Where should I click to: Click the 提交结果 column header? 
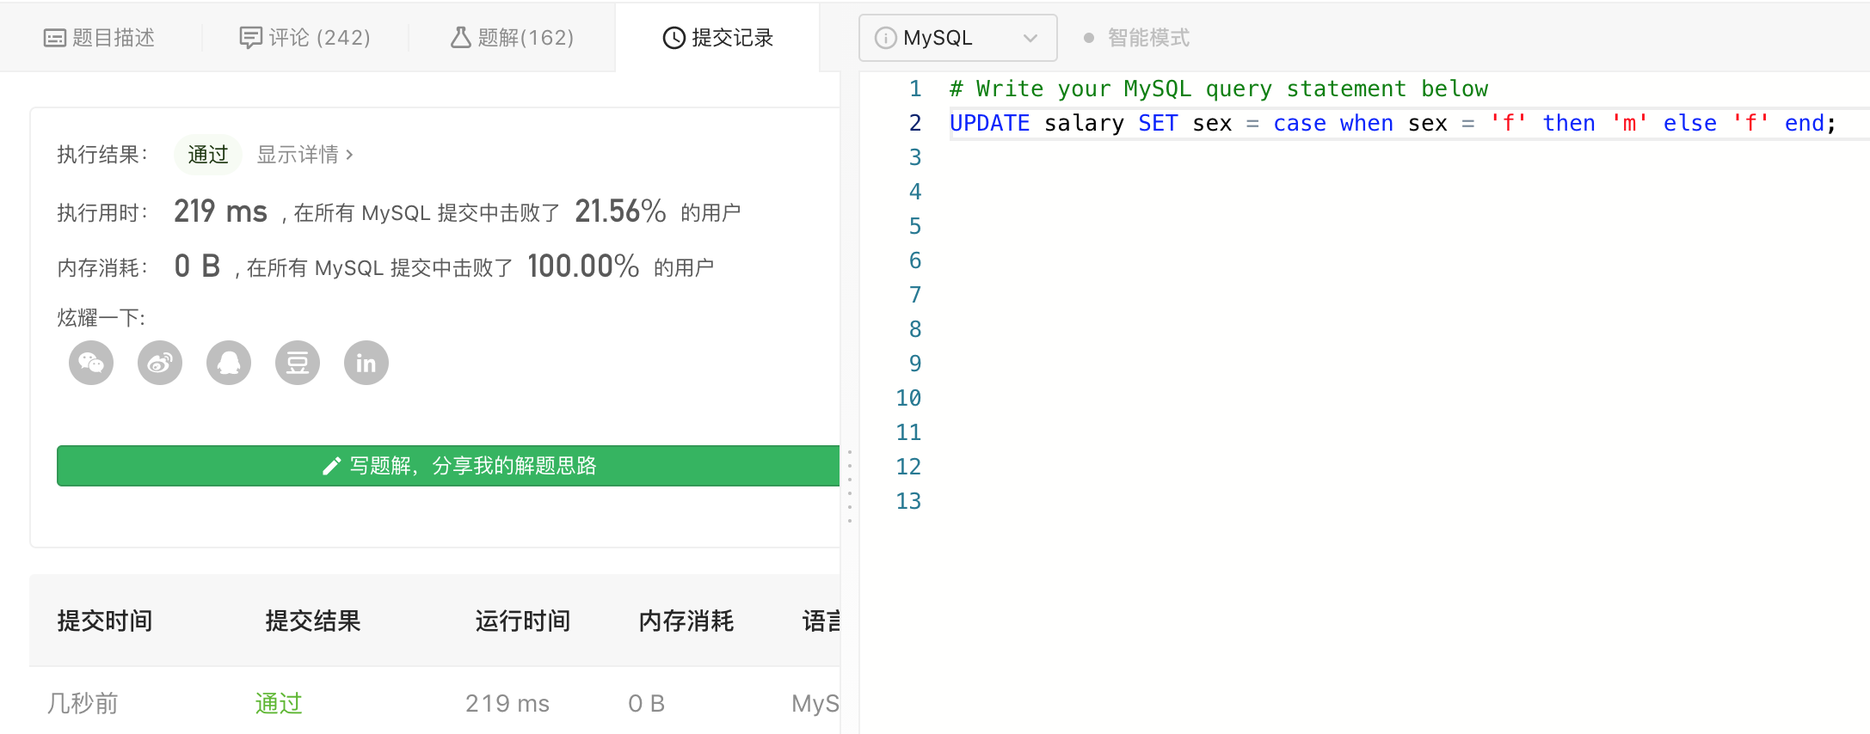313,621
